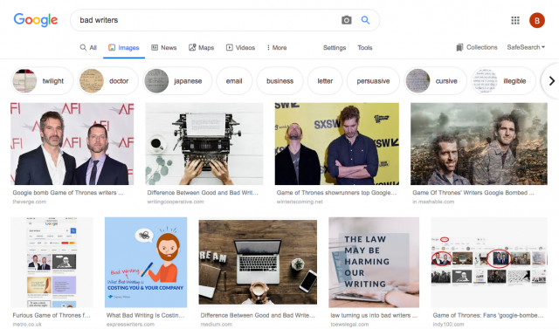Select the japanese suggestion chip
The width and height of the screenshot is (559, 329).
click(x=177, y=81)
